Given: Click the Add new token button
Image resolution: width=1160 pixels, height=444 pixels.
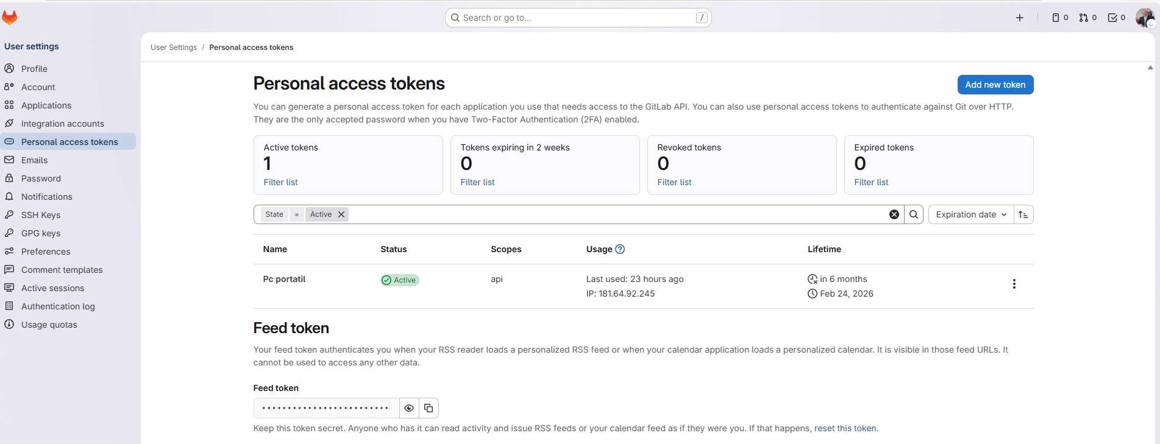Looking at the screenshot, I should pos(995,85).
